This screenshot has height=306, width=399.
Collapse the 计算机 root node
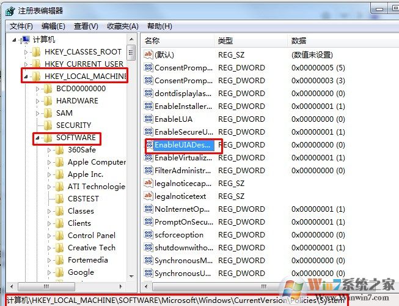[x=14, y=40]
